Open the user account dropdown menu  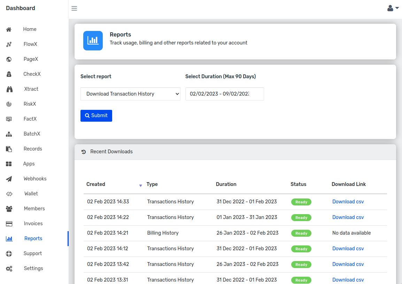[x=393, y=8]
